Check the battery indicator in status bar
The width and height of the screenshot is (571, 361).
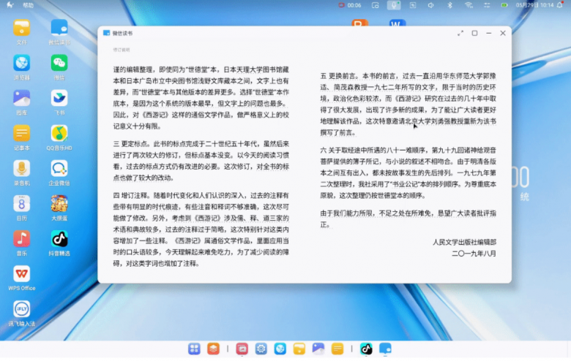[504, 5]
